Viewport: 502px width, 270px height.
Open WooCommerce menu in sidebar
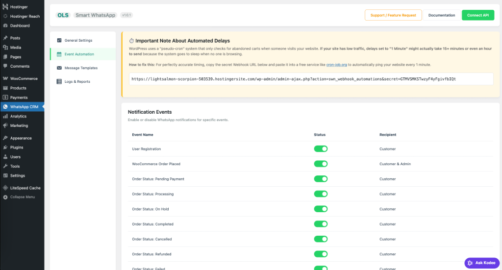pyautogui.click(x=22, y=78)
